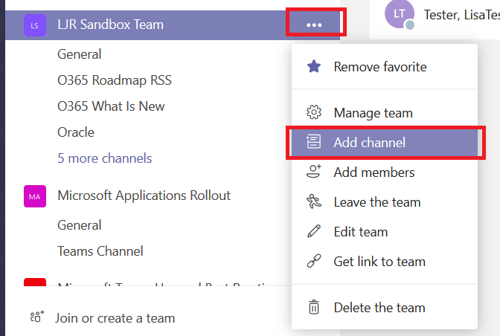Select Get link to team option
500x336 pixels.
coord(384,262)
